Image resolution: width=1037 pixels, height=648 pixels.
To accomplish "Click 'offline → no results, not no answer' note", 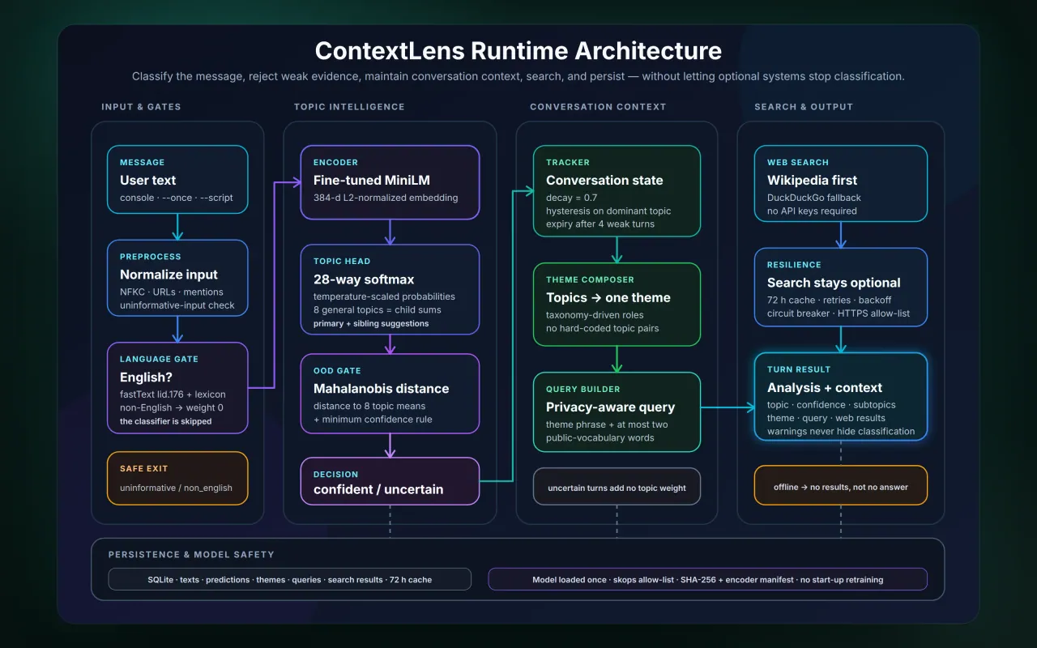I will (841, 485).
